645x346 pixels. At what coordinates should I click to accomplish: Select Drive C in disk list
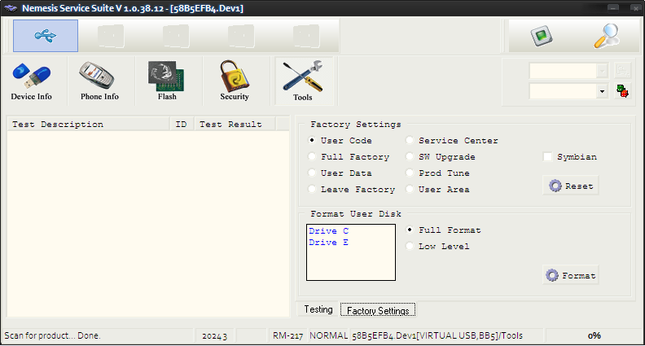click(329, 231)
